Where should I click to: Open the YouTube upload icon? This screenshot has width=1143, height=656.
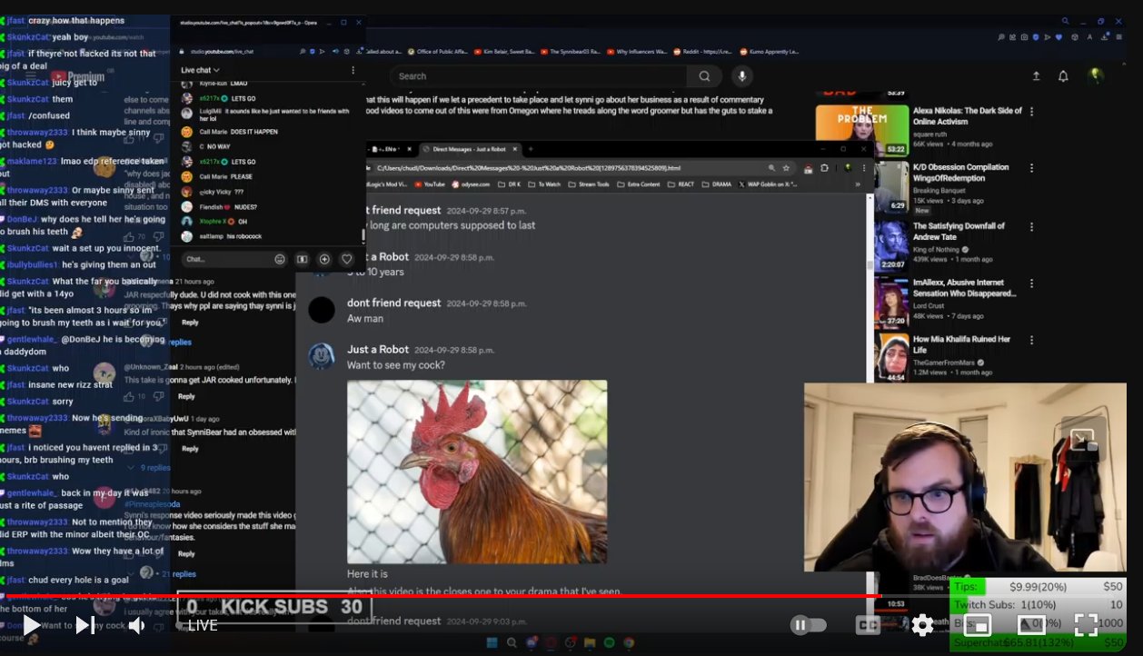click(1037, 76)
